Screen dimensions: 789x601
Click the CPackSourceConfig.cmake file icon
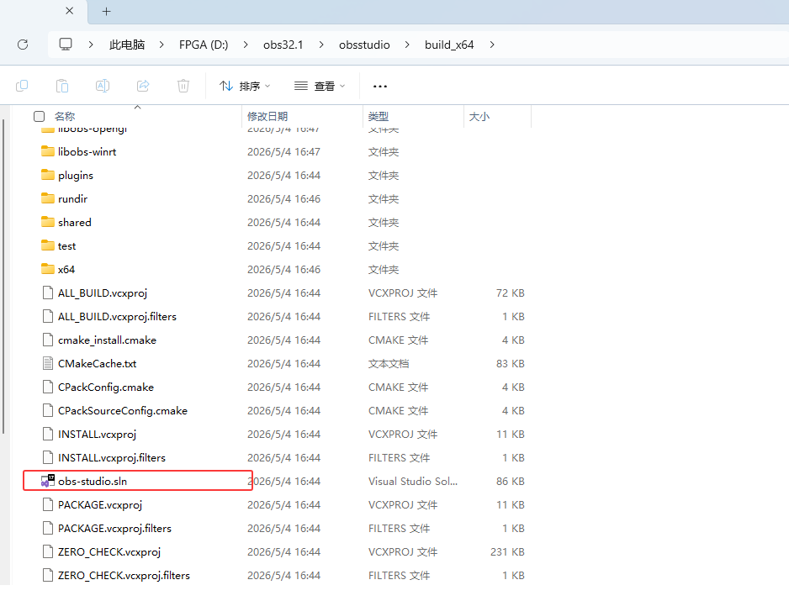[x=48, y=410]
